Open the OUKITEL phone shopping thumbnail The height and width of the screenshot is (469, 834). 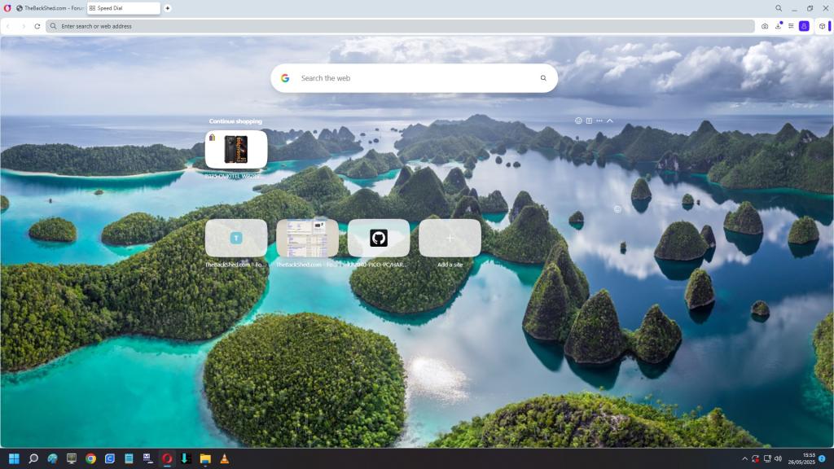click(x=236, y=149)
